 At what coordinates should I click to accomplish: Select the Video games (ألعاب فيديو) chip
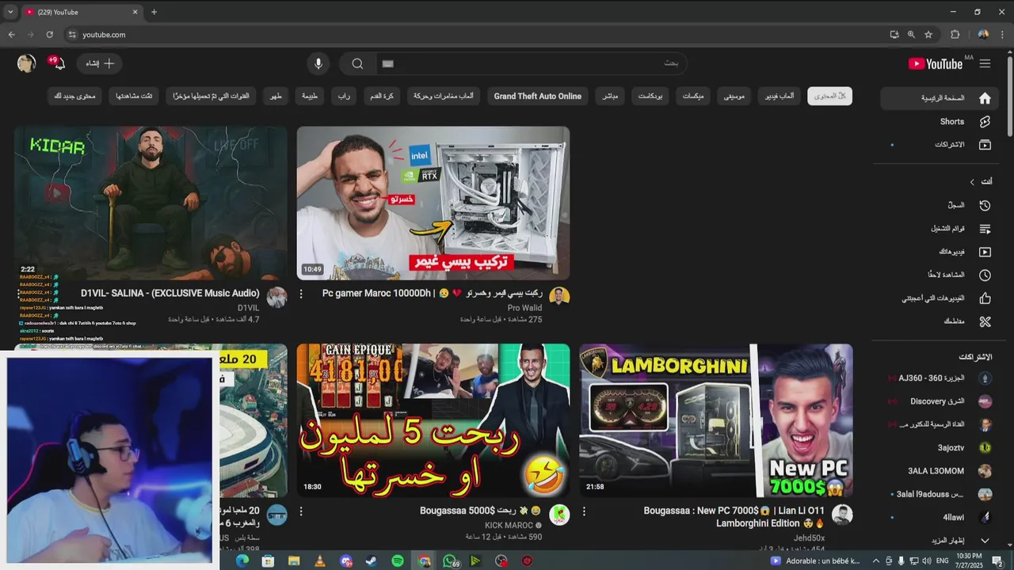pyautogui.click(x=780, y=96)
